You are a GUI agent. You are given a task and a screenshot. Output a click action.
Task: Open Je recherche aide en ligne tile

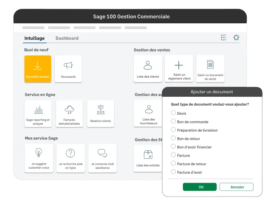pos(71,158)
